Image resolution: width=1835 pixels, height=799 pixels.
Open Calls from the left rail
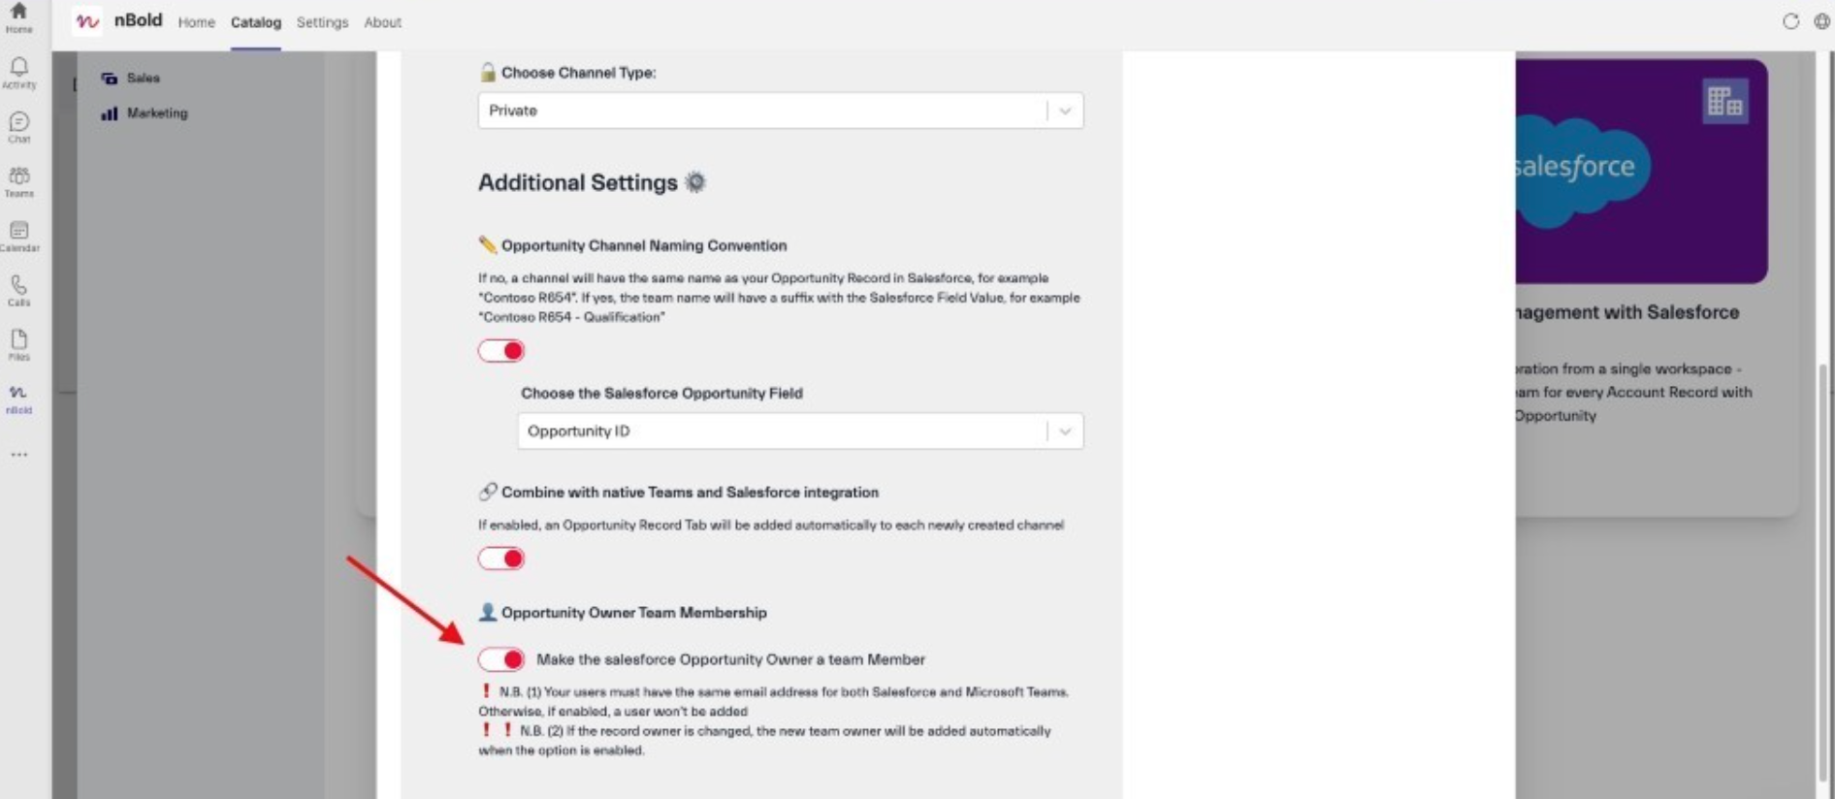[18, 289]
